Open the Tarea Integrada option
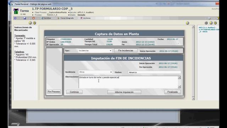The height and width of the screenshot is (128, 227). [x=66, y=18]
